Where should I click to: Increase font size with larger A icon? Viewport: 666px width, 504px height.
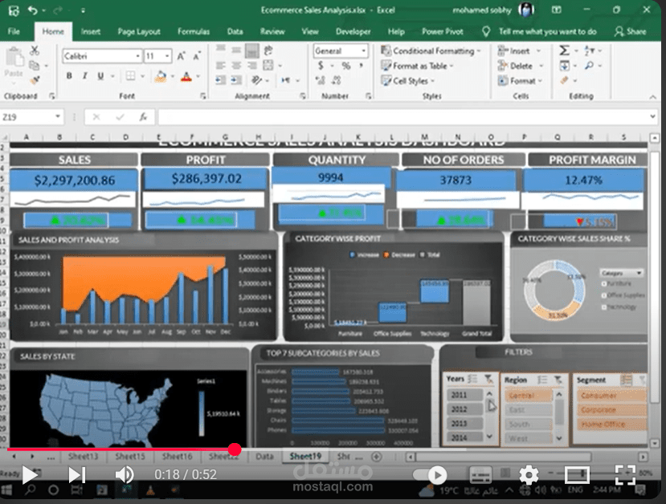181,56
